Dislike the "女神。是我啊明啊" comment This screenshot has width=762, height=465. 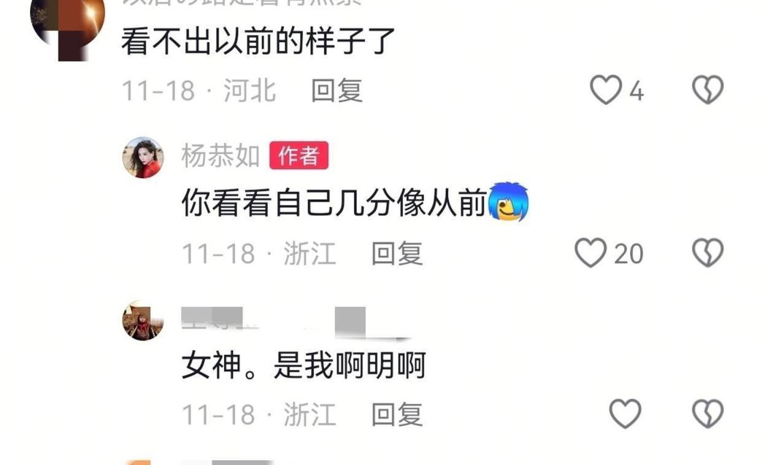coord(708,414)
